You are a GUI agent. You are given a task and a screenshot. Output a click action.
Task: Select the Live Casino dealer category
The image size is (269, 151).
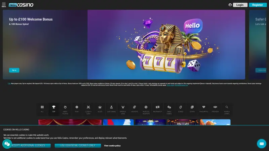[111, 109]
